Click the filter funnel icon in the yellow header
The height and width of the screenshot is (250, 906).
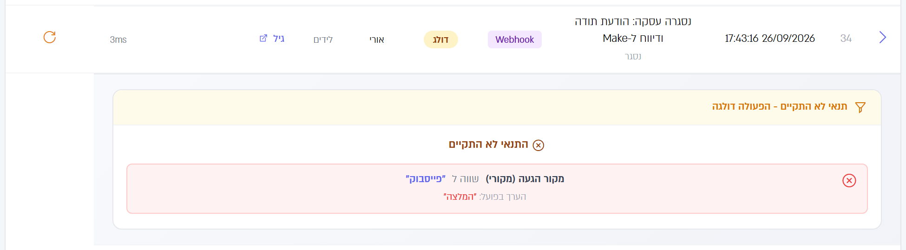click(860, 107)
